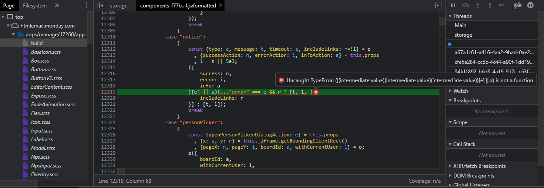Select thread a67a1c61-a416-4aa2-9bad
Viewport: 544px width, 188px height.
click(495, 52)
